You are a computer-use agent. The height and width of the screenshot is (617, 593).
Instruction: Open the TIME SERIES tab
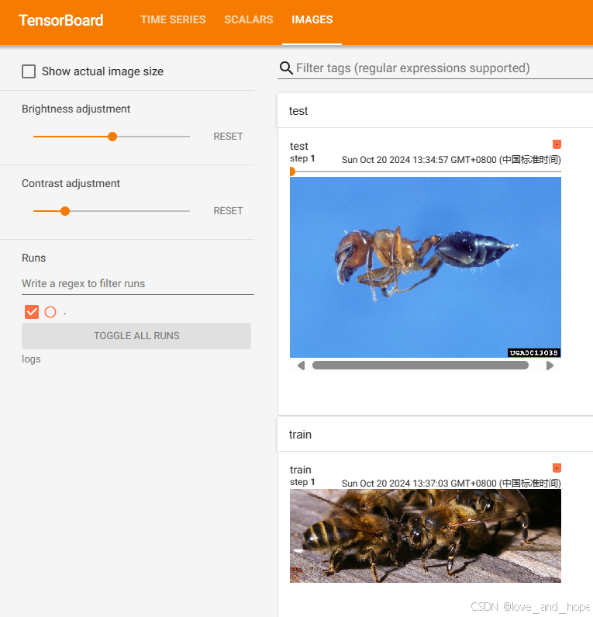click(x=173, y=19)
